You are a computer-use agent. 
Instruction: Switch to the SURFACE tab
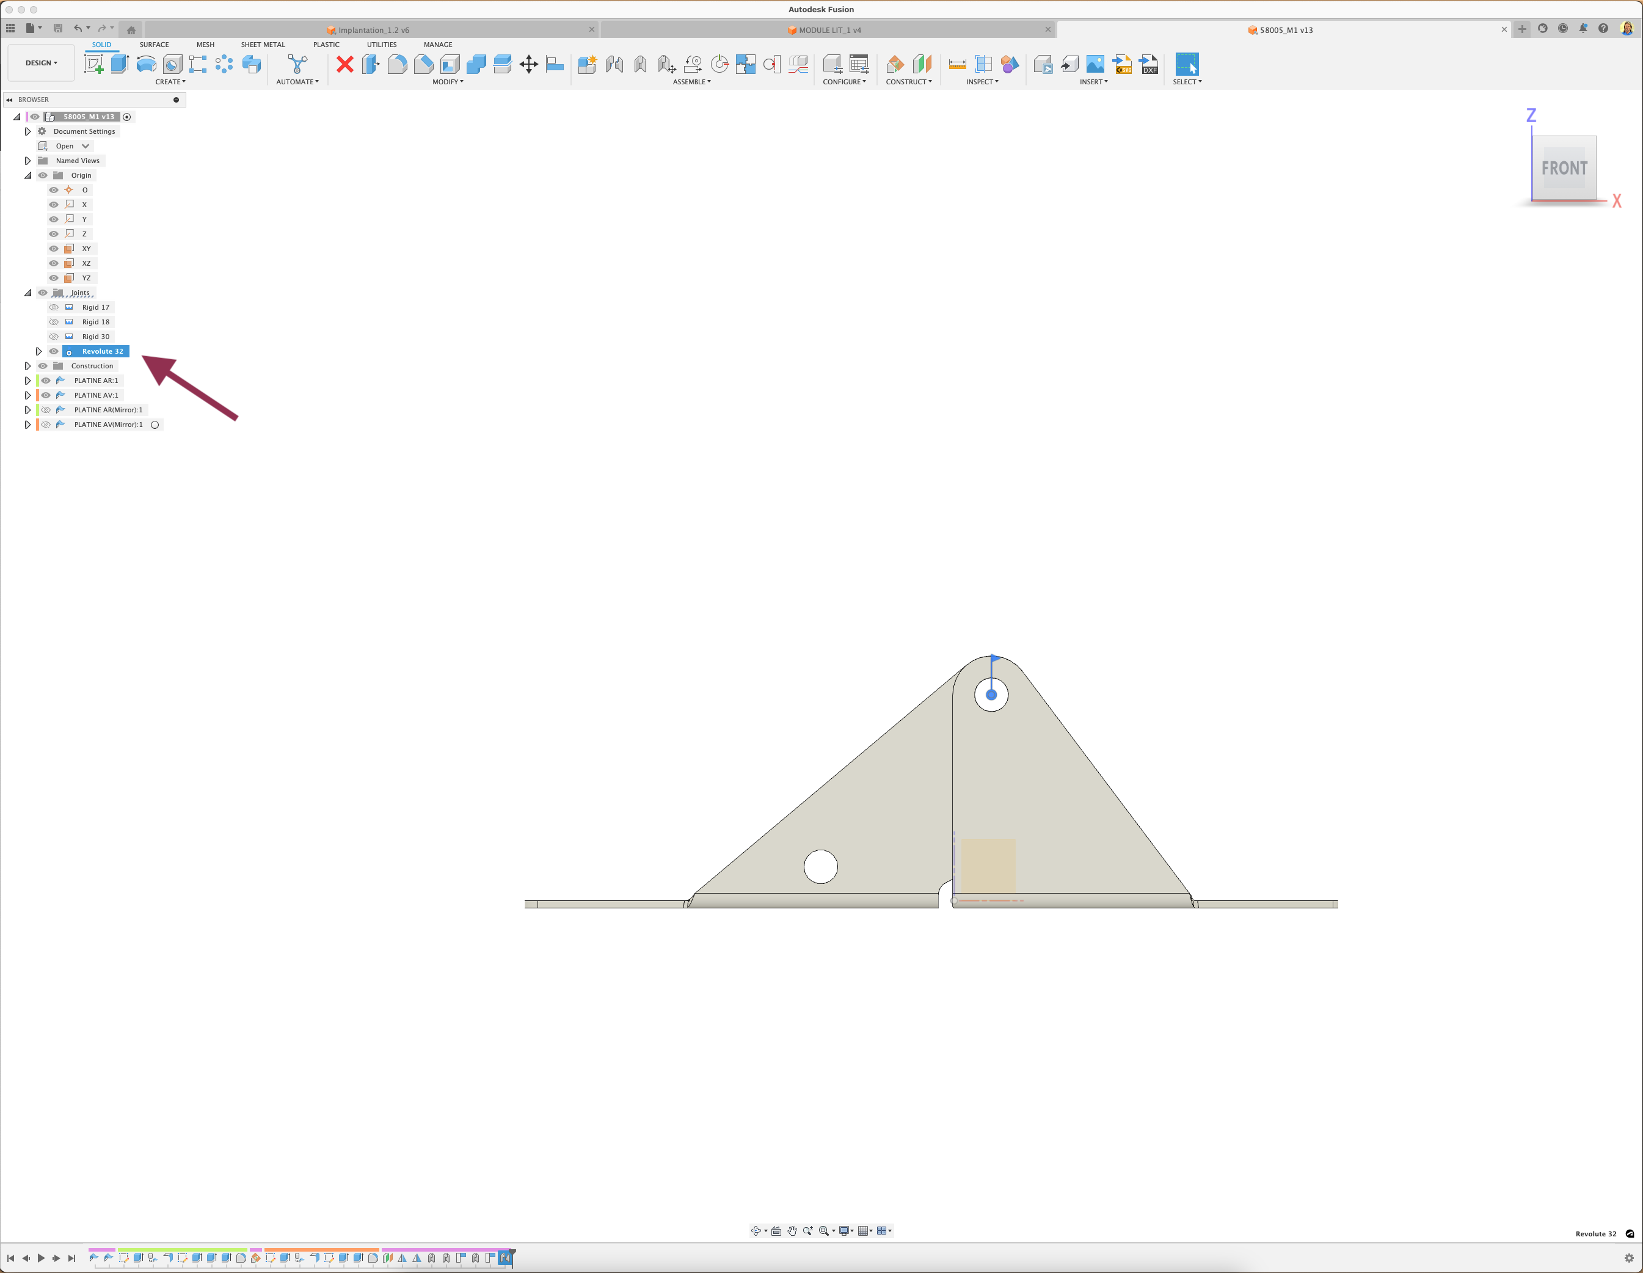(x=154, y=45)
